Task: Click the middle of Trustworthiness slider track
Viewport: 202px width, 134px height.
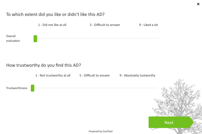Action: click(x=95, y=88)
